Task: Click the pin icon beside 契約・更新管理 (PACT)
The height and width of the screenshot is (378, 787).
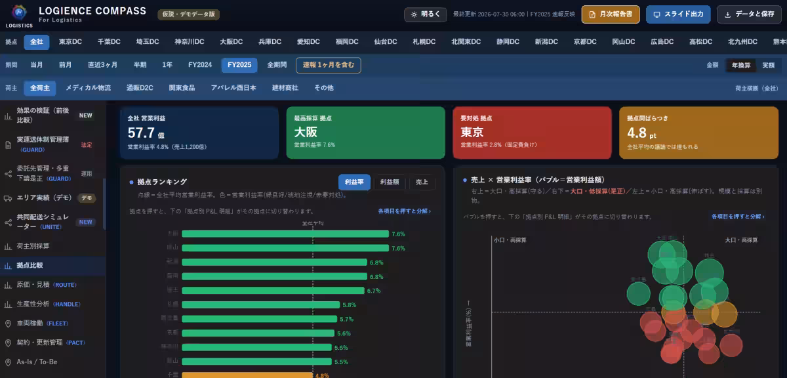Action: click(x=8, y=343)
